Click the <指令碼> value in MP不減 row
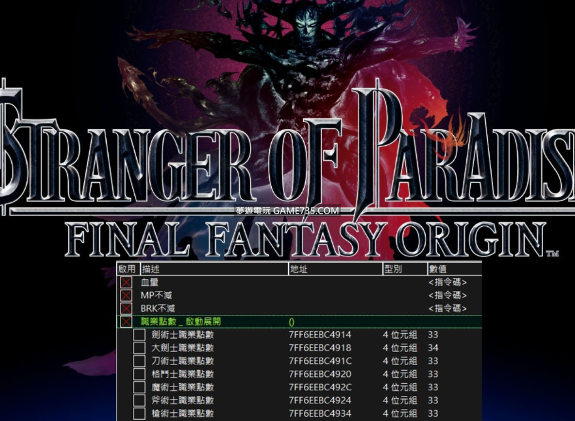Image resolution: width=575 pixels, height=421 pixels. click(x=448, y=295)
